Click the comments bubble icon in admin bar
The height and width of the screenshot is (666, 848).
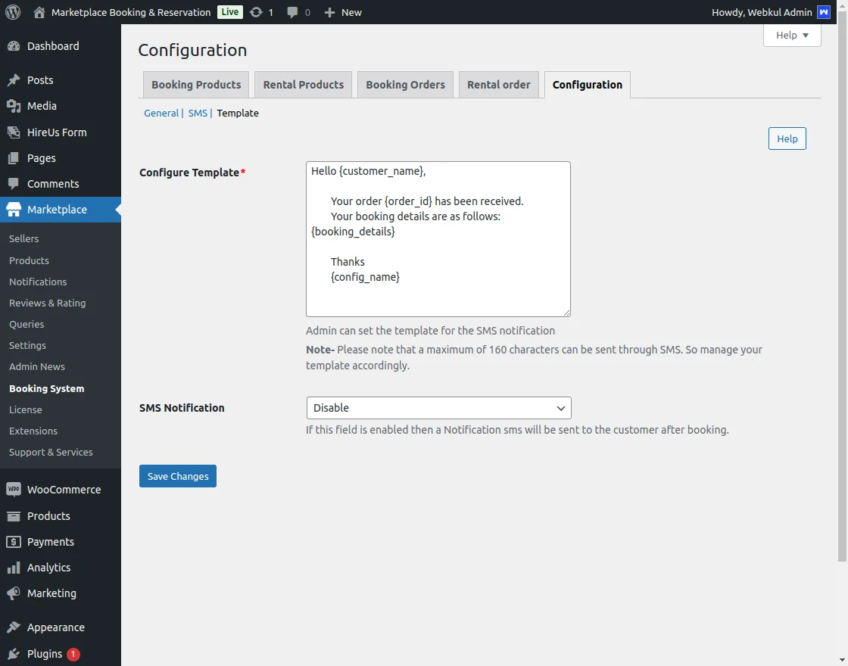(x=293, y=12)
